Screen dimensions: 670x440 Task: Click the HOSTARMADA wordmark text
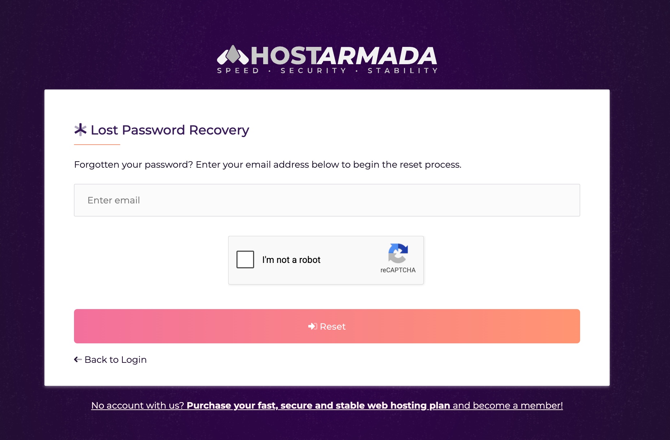click(x=344, y=56)
